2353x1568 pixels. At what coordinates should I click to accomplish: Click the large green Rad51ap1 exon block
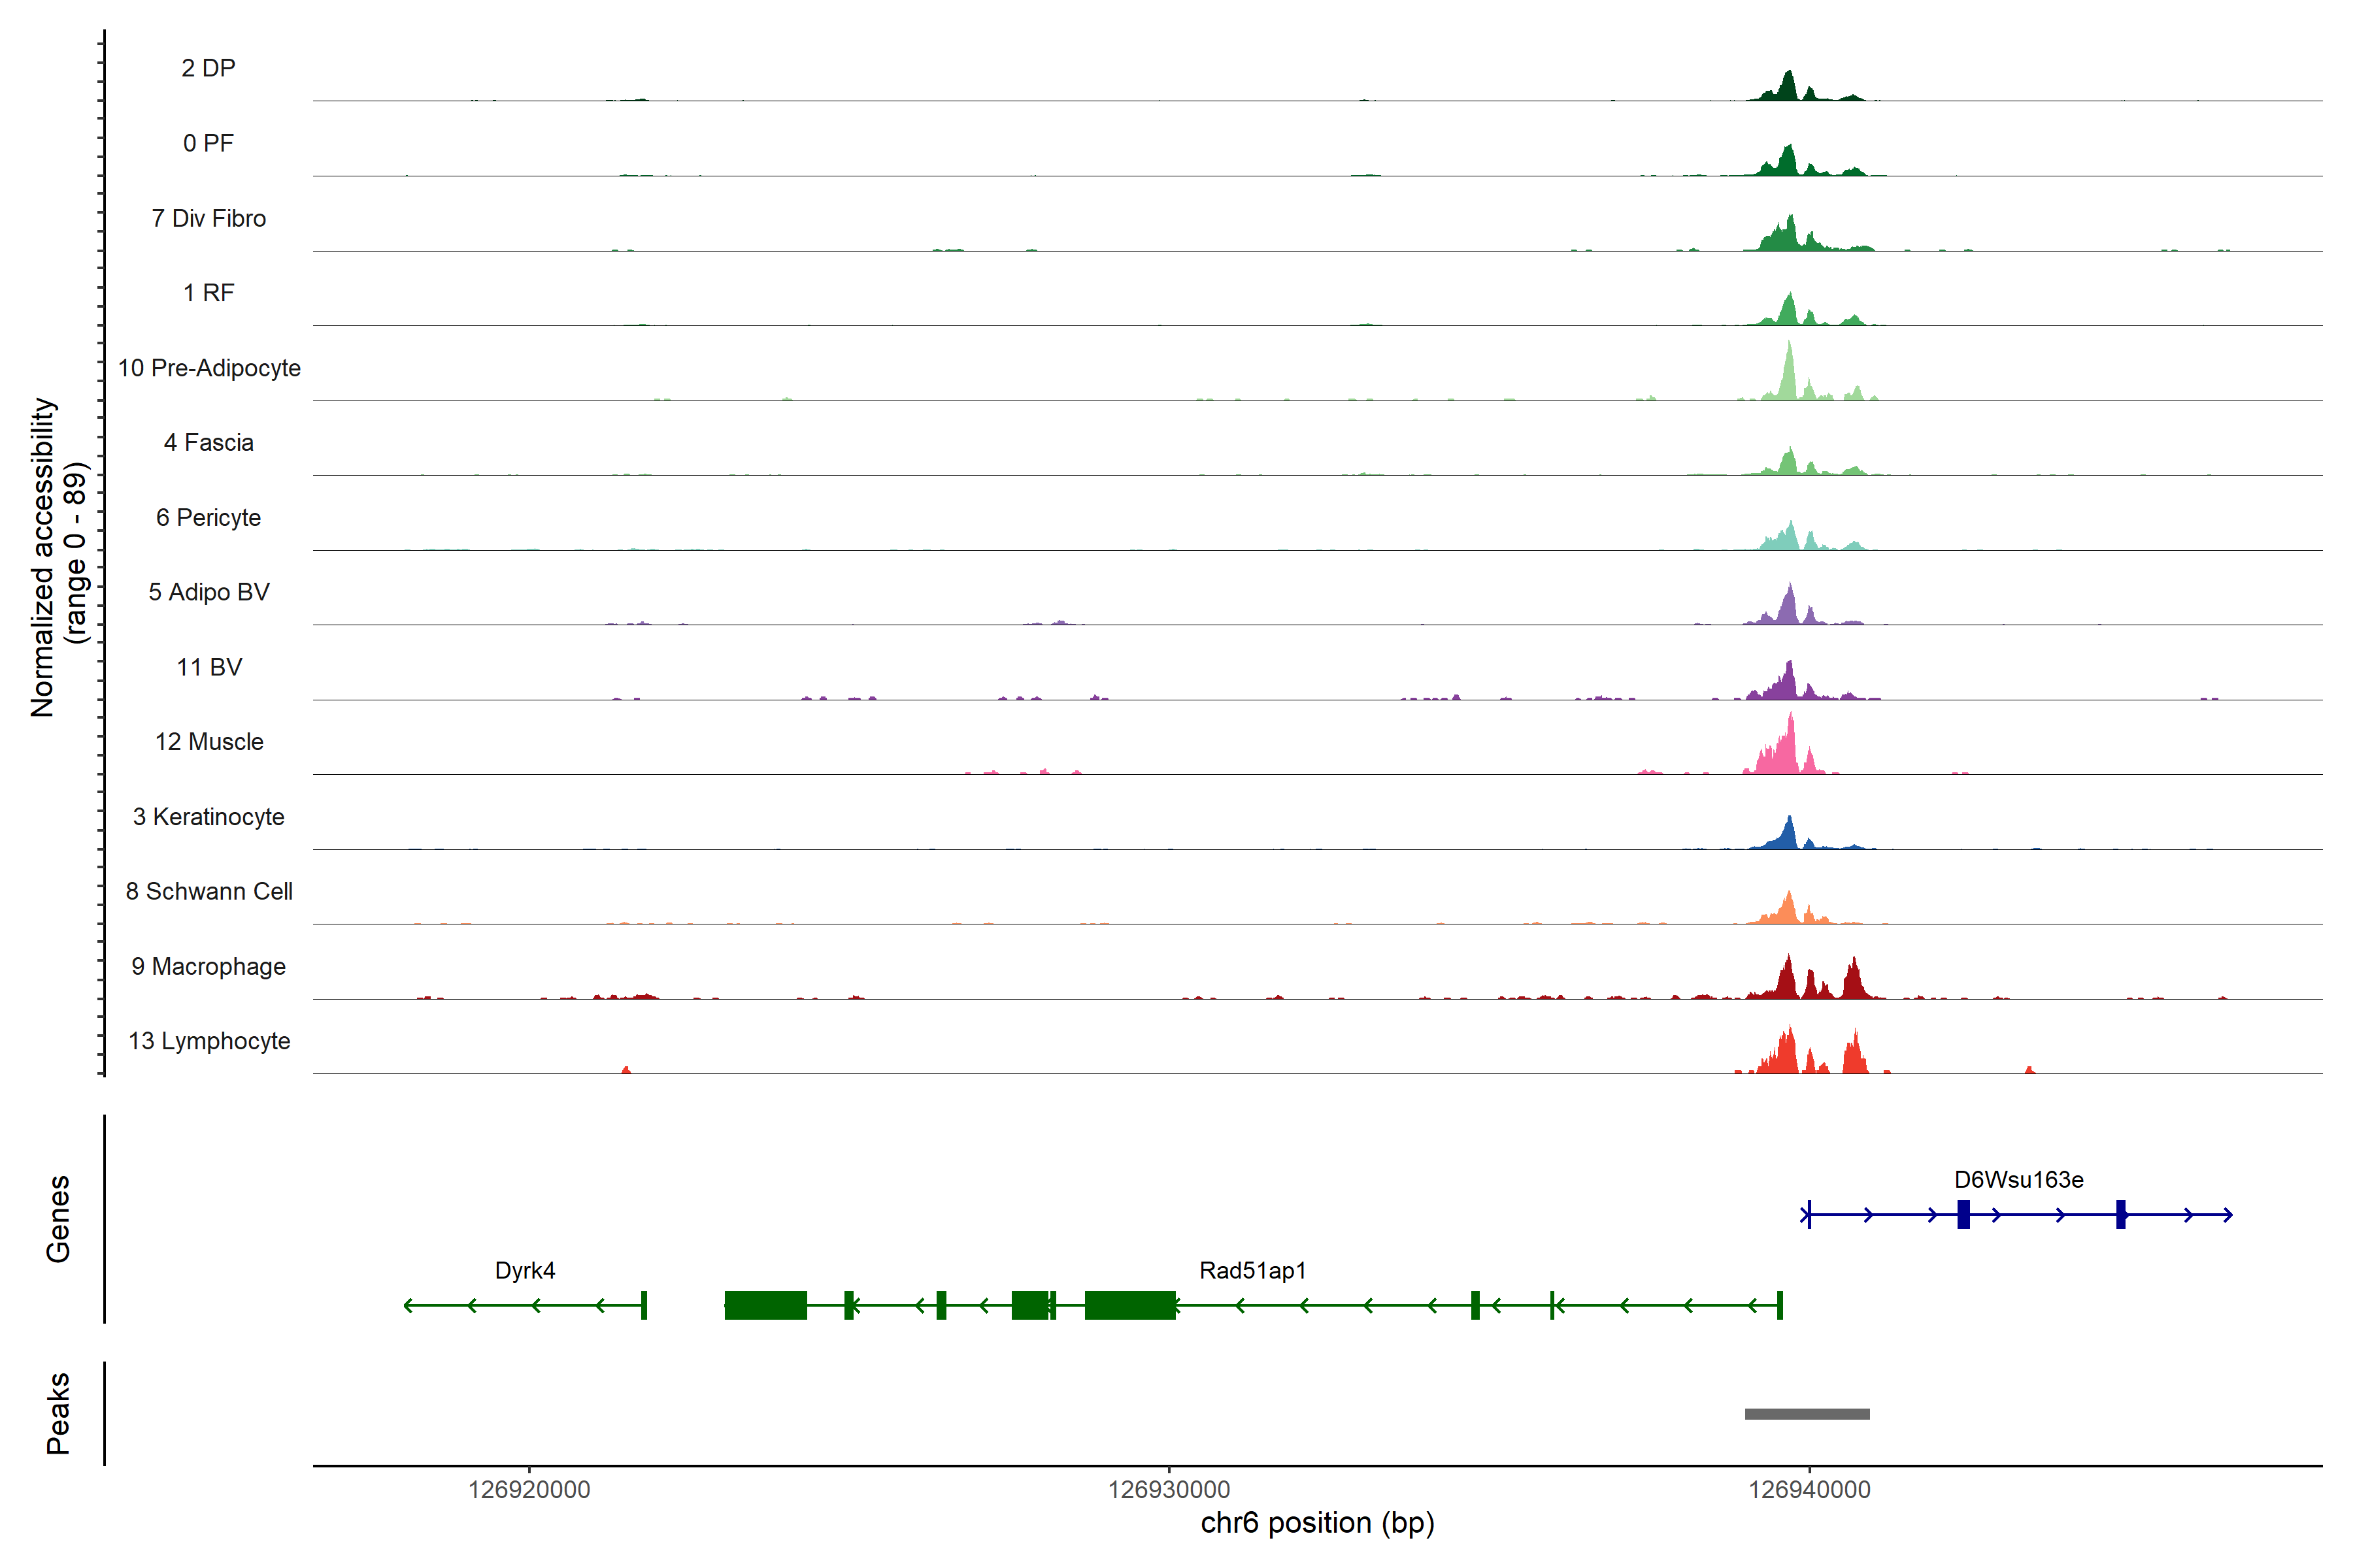click(1129, 1305)
